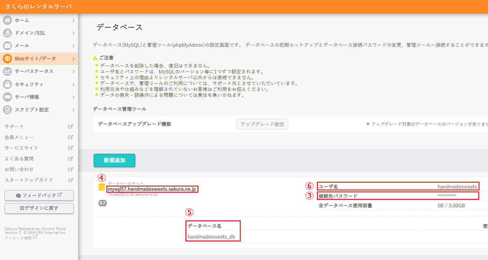The image size is (488, 260).
Task: Expand the サーバステータス menu chevron
Action: pyautogui.click(x=74, y=71)
